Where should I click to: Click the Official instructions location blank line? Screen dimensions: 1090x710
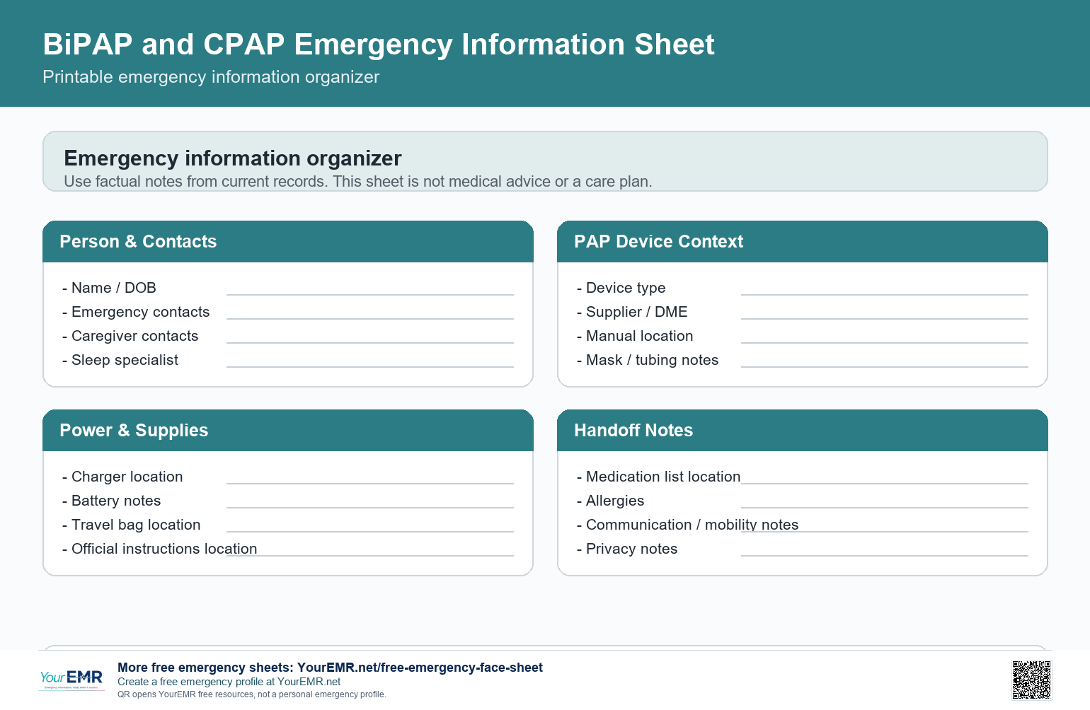[370, 555]
